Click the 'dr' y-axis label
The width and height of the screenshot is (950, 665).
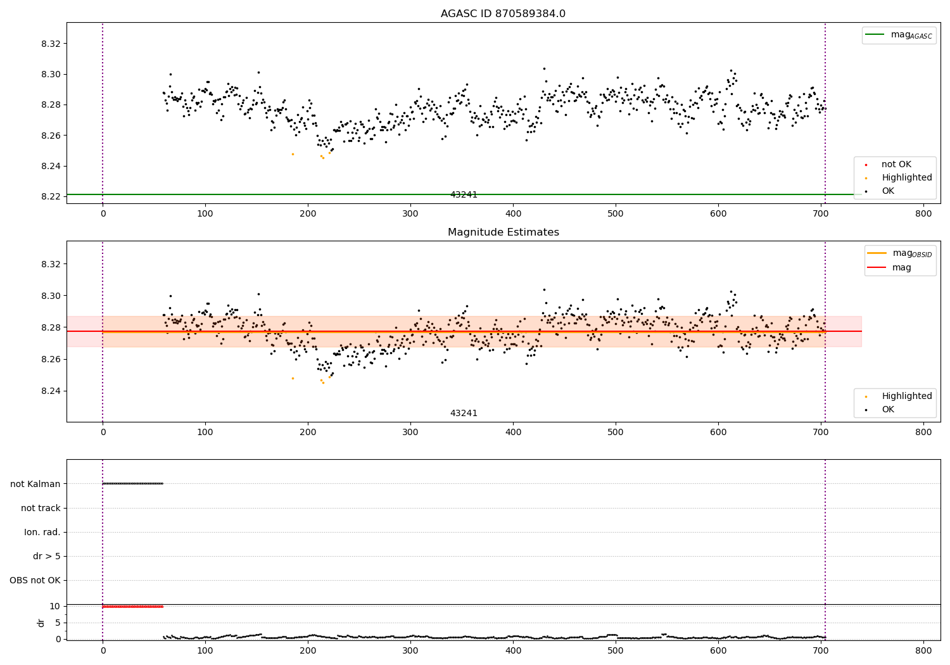coord(41,623)
